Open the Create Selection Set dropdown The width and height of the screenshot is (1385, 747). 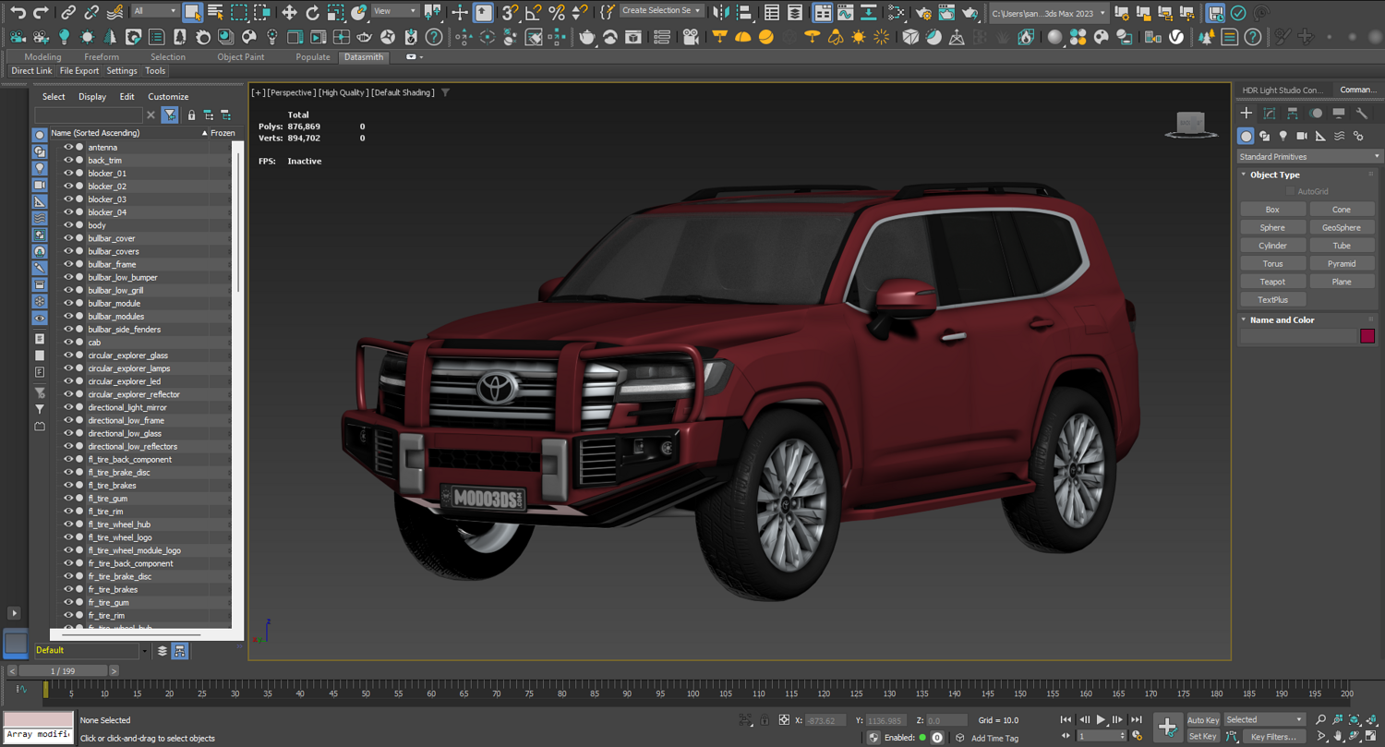click(661, 11)
